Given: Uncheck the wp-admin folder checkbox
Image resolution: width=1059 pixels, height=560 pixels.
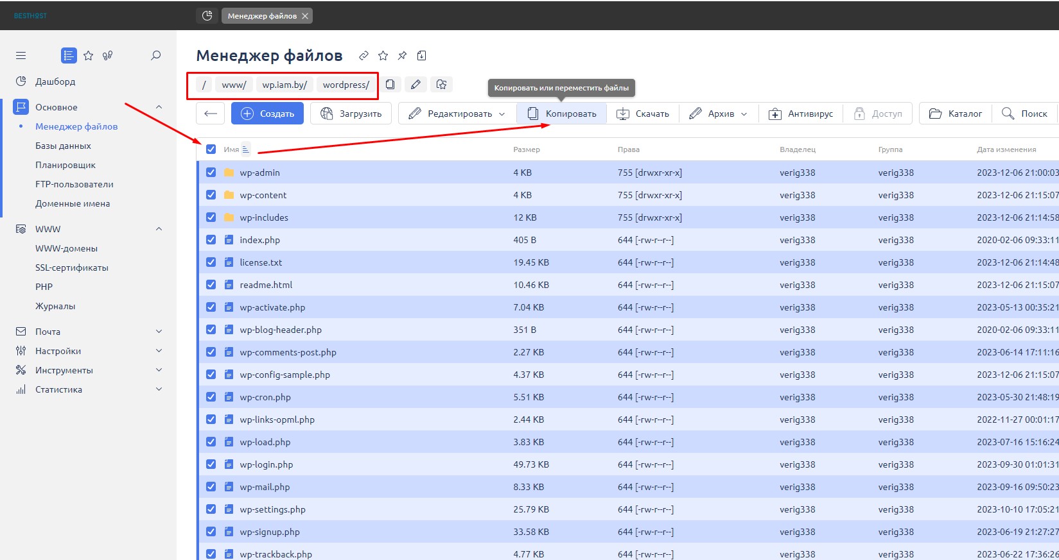Looking at the screenshot, I should pos(211,173).
